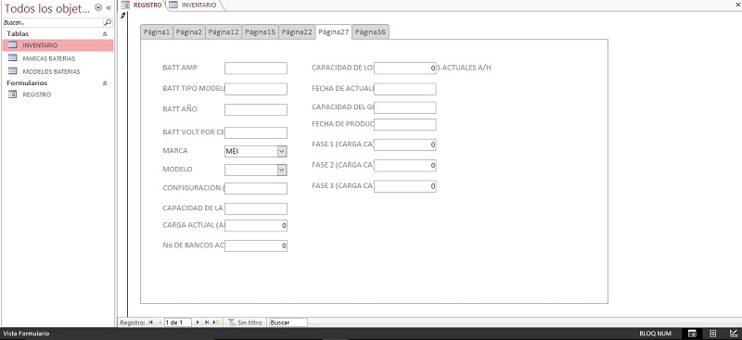Image resolution: width=742 pixels, height=340 pixels.
Task: Collapse Tablas group in navigation pane
Action: pyautogui.click(x=105, y=34)
